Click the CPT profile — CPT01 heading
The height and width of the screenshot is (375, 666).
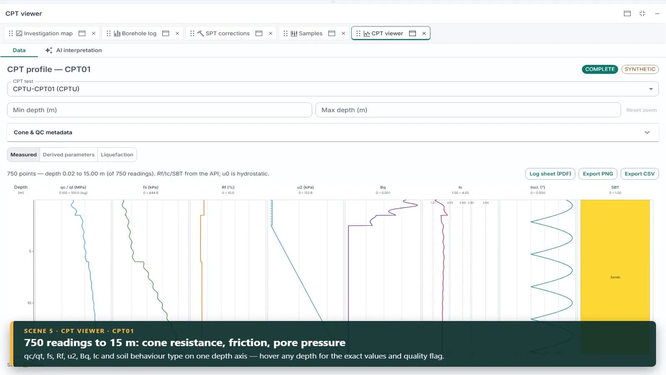[49, 69]
